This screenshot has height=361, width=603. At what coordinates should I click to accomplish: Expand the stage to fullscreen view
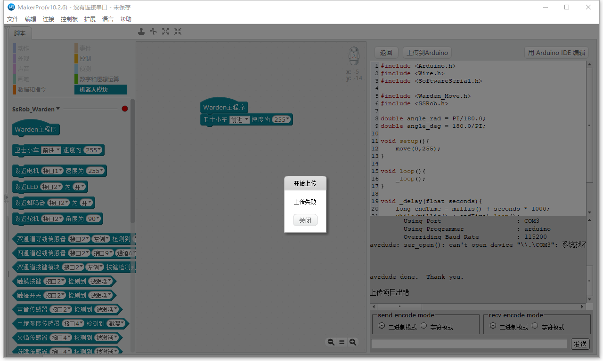pyautogui.click(x=165, y=31)
